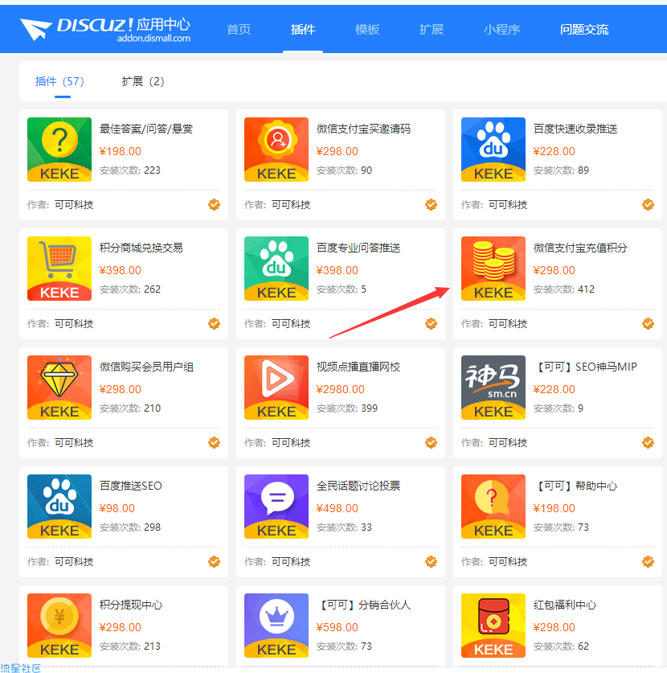Screen dimensions: 667x673
Task: Go to the 首页 nav item
Action: 239,29
